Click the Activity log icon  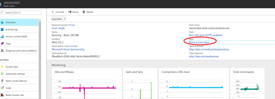pos(2,30)
